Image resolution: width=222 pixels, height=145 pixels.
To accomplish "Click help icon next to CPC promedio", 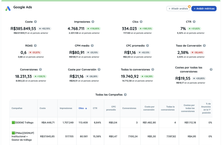I will tap(147, 46).
